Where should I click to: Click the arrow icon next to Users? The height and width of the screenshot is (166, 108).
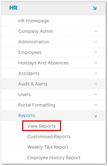pyautogui.click(x=95, y=94)
